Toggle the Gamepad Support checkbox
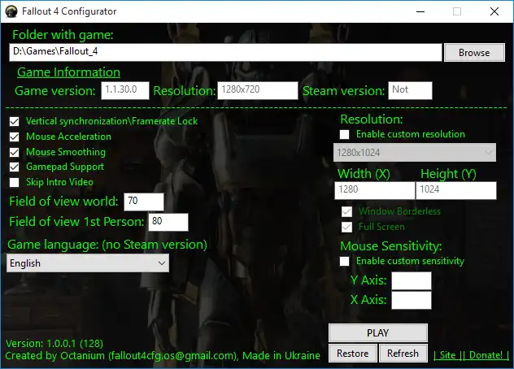This screenshot has height=369, width=514. [x=15, y=167]
